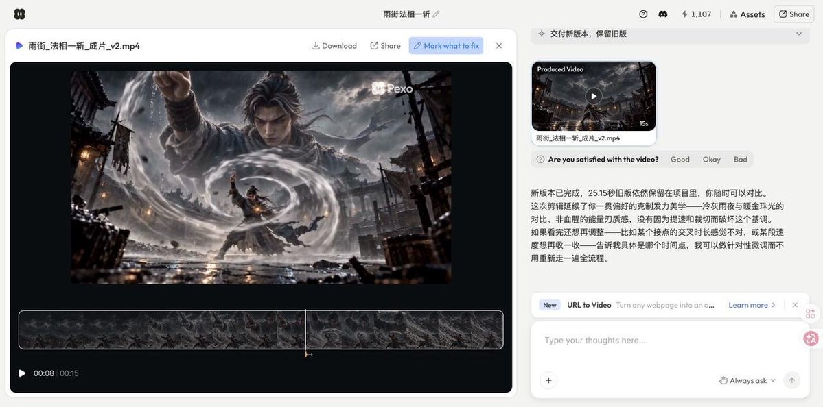
Task: Click the New badge on banner
Action: [x=550, y=305]
